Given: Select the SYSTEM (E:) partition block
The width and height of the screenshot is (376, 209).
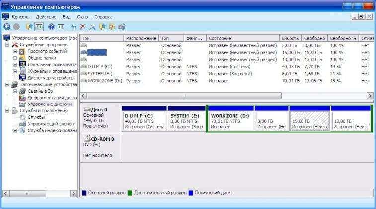Looking at the screenshot, I should (x=187, y=118).
